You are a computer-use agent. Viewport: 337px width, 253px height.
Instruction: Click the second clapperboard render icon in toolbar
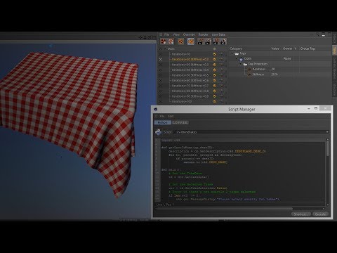tap(208, 41)
